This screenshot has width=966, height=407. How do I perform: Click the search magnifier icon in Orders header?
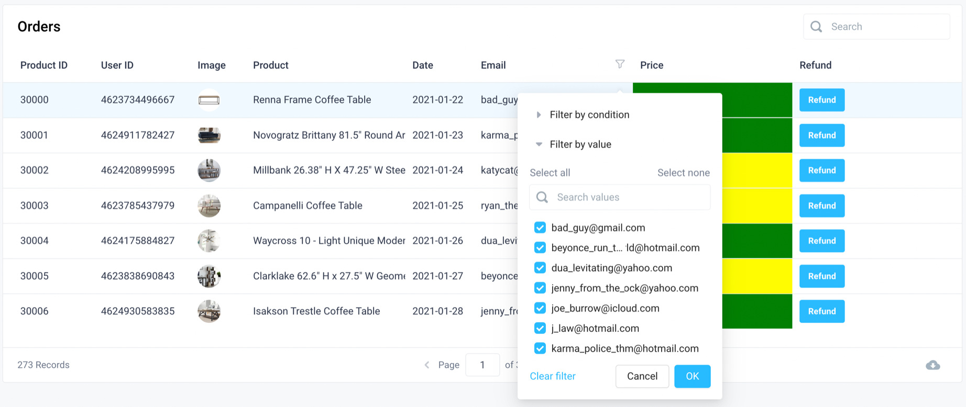pyautogui.click(x=816, y=27)
